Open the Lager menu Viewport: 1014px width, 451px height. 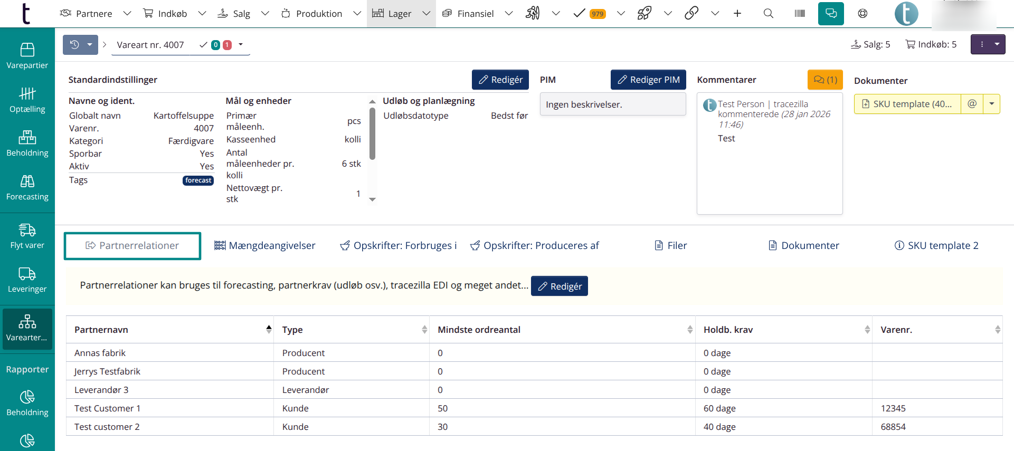click(x=401, y=14)
